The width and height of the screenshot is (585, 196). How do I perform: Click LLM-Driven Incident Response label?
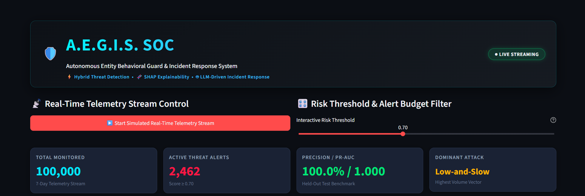tap(235, 77)
